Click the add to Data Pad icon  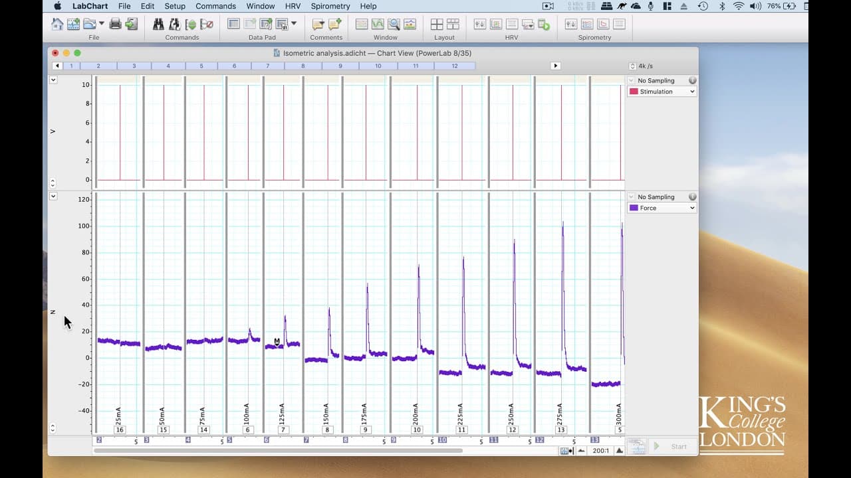250,25
